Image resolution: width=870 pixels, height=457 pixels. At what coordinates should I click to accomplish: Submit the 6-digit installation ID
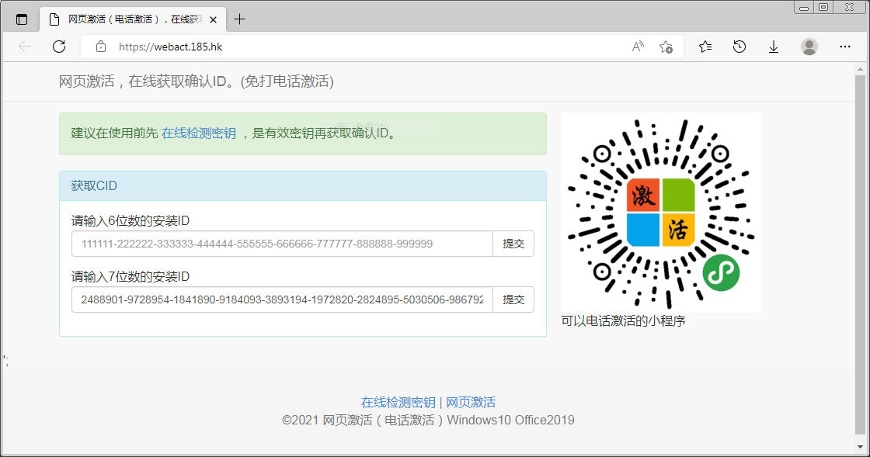tap(513, 244)
